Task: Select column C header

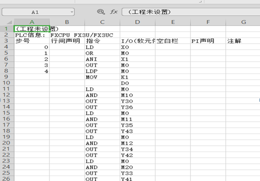Action: coord(102,22)
